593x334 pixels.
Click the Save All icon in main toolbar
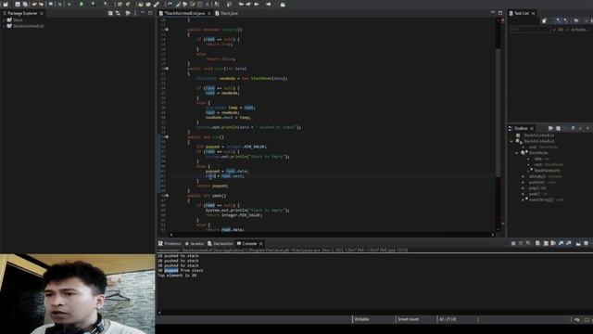(25, 4)
